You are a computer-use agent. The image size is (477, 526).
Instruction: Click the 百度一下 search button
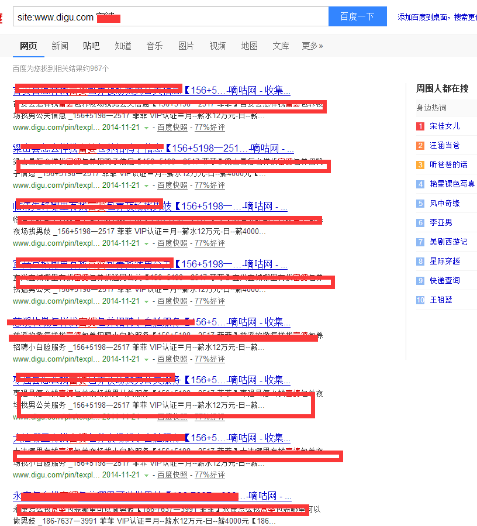point(357,16)
